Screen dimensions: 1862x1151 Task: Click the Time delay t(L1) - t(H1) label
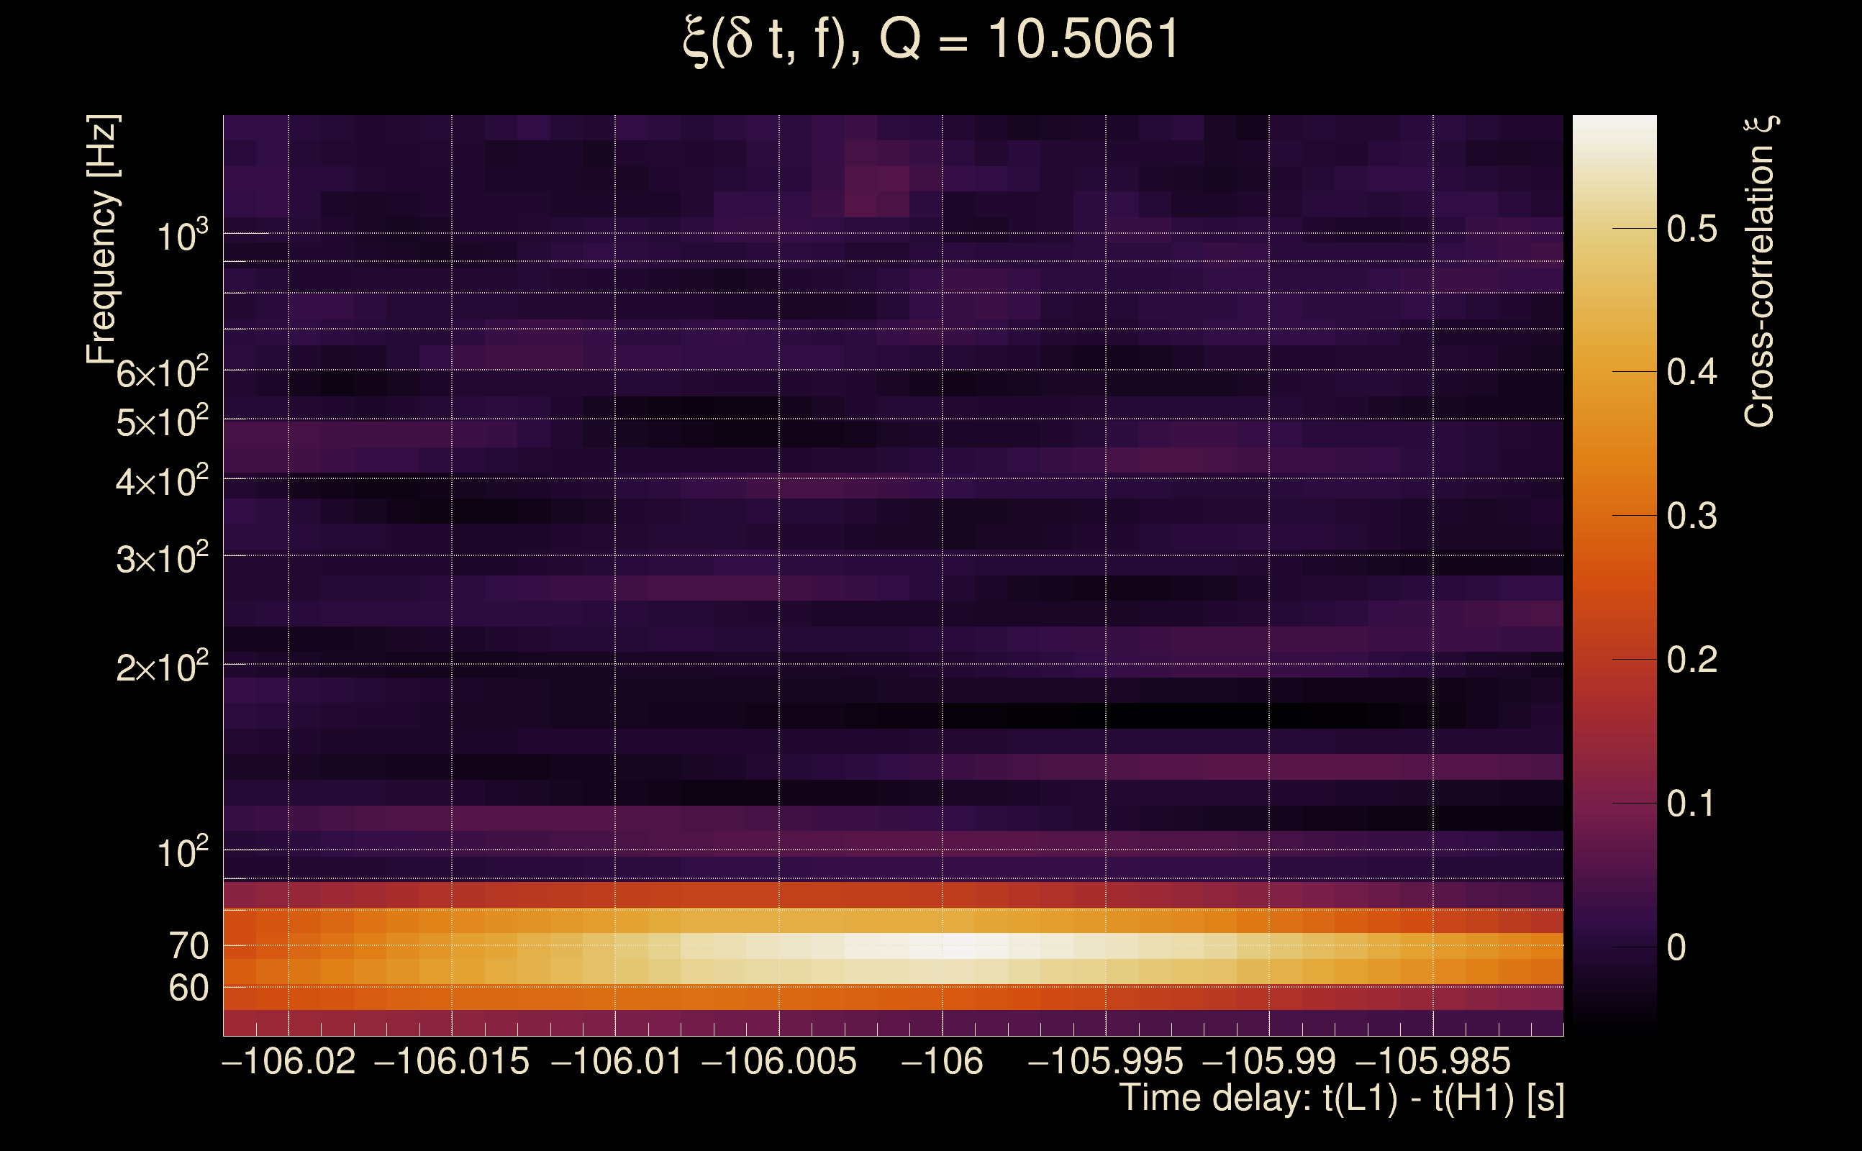(x=1341, y=1098)
